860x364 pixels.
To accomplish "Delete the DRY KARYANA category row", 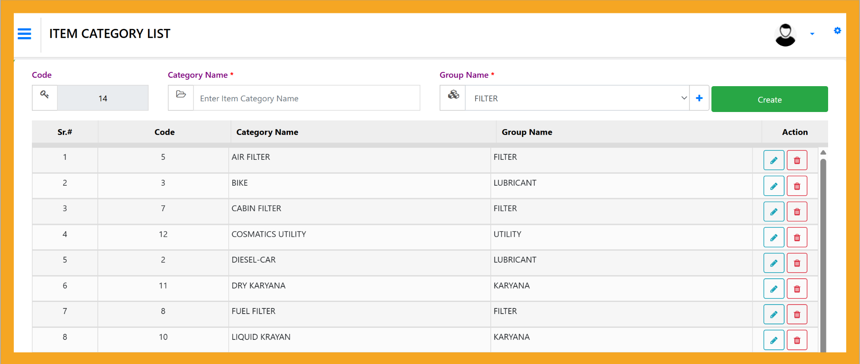I will click(x=797, y=289).
